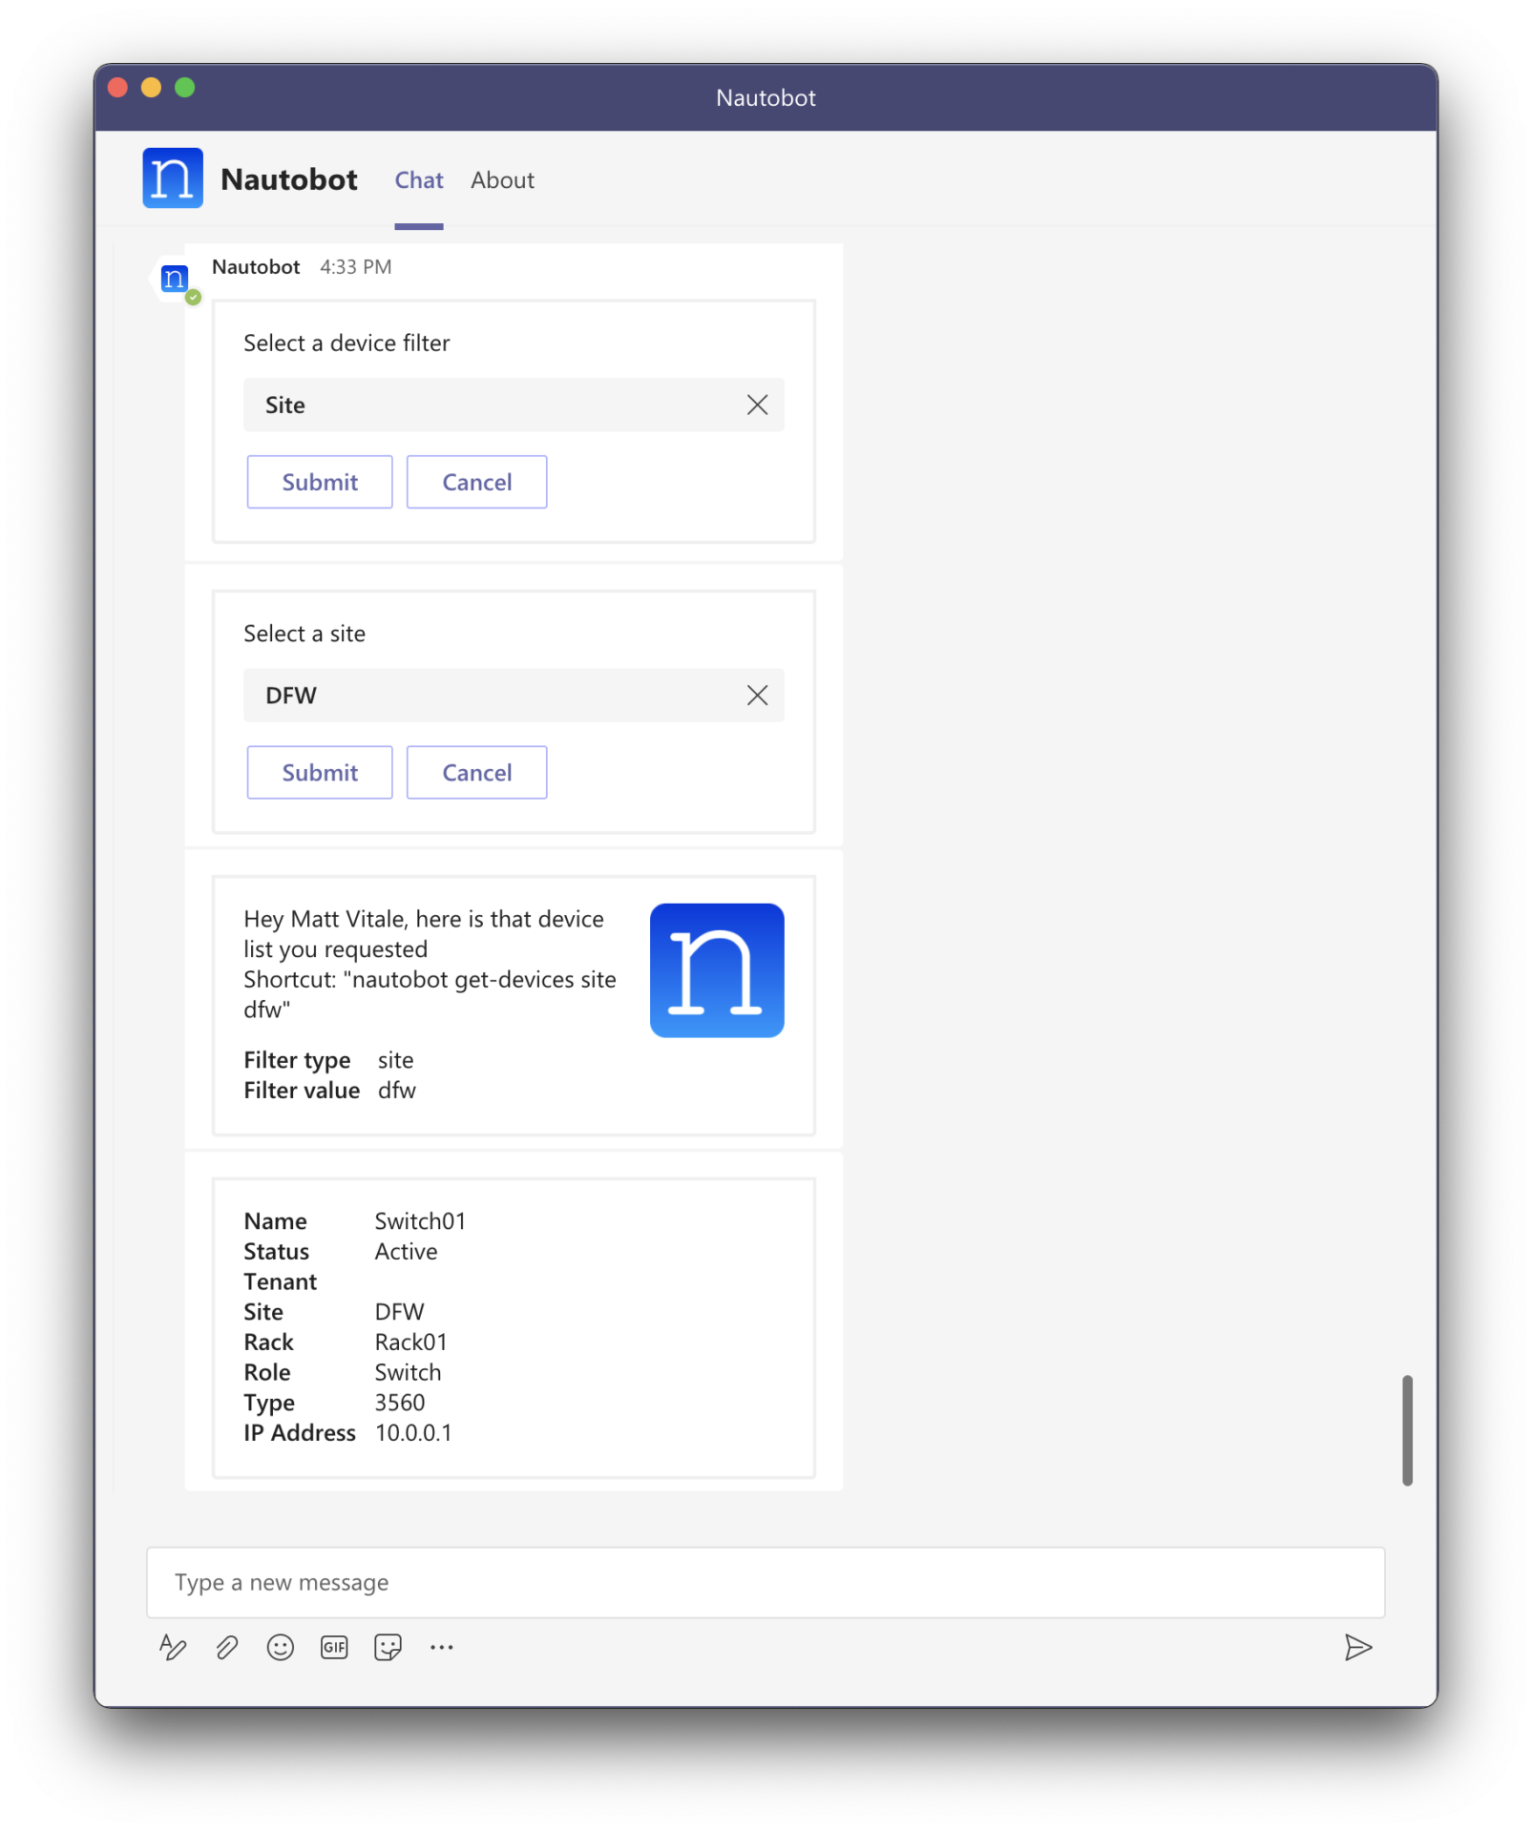Click the large Nautobot logo in device list card
Viewport: 1532px width, 1832px height.
tap(717, 970)
